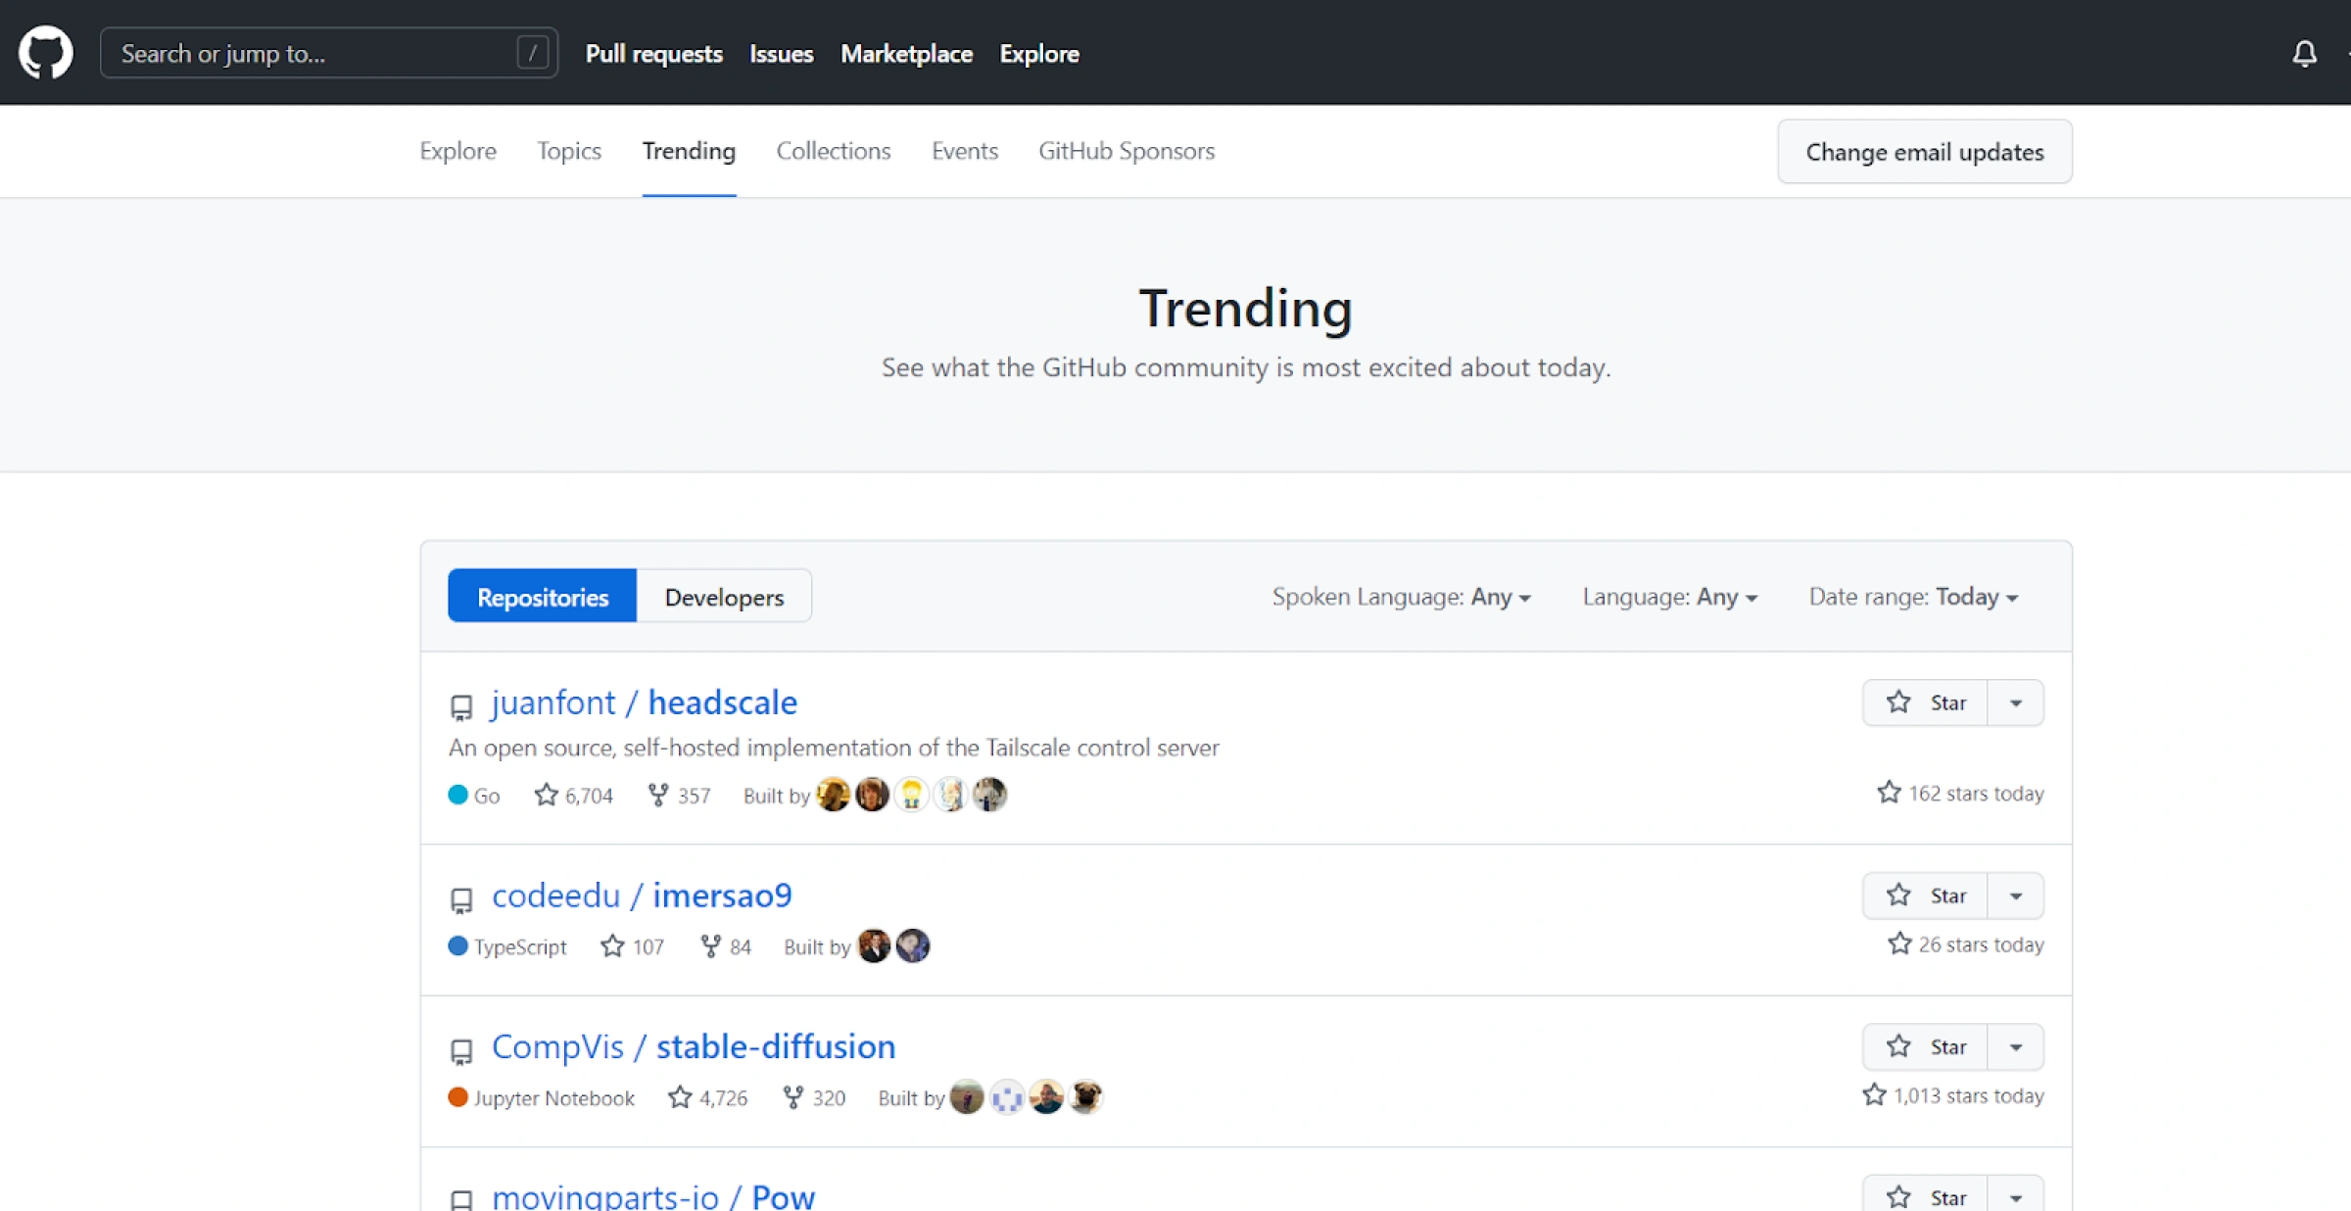
Task: Click headscale's star count icon
Action: (546, 795)
